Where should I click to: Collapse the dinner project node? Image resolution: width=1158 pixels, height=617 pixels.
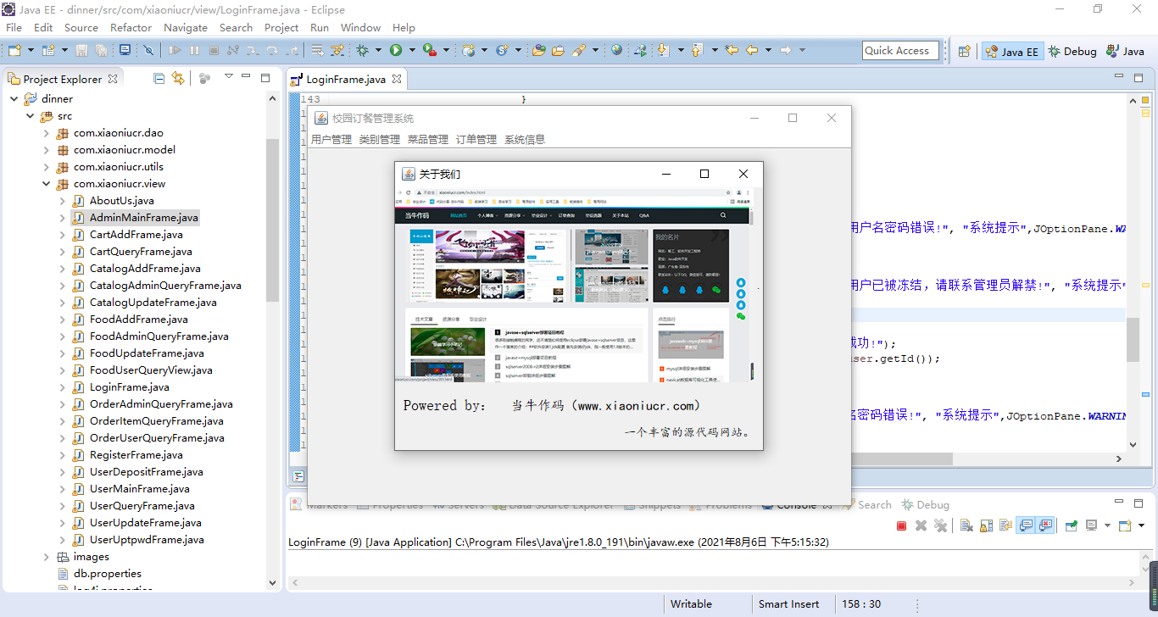[14, 99]
